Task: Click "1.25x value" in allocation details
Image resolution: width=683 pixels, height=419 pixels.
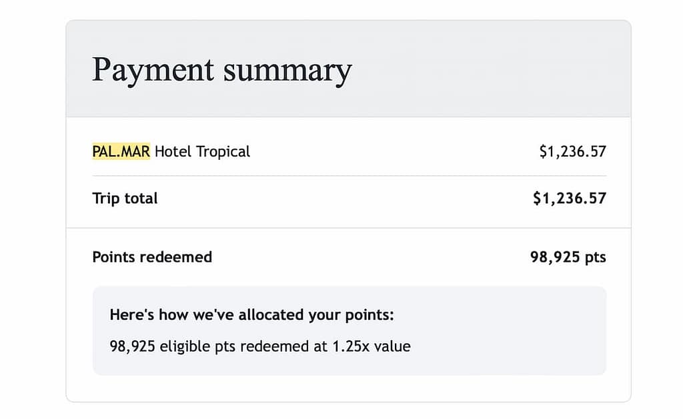Action: point(371,346)
